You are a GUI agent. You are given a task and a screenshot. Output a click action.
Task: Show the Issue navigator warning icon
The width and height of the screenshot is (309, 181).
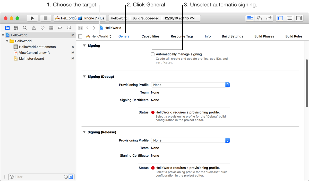[34, 28]
